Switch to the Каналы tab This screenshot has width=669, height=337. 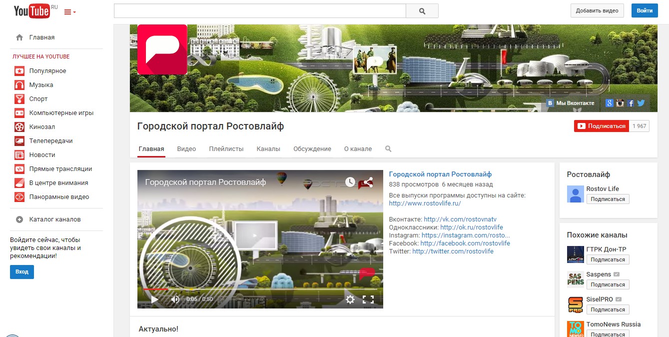(x=268, y=149)
